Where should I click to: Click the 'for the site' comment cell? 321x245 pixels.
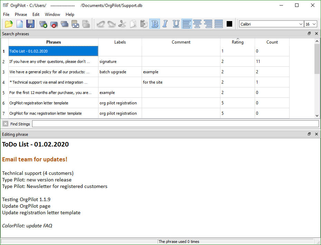181,82
